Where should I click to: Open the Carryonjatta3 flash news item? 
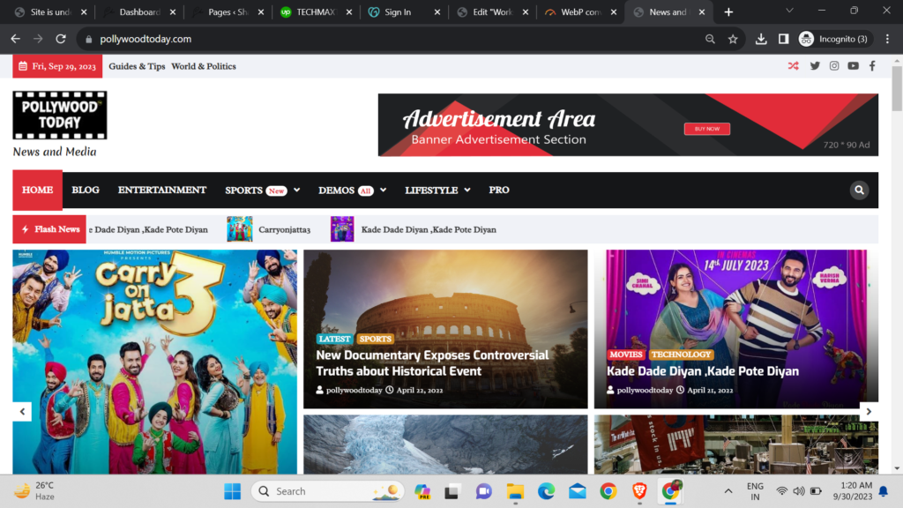[284, 229]
